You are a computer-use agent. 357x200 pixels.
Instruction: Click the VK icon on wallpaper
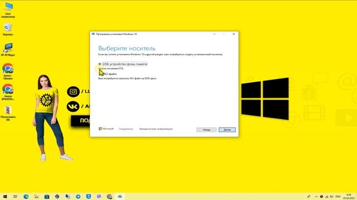[x=73, y=106]
